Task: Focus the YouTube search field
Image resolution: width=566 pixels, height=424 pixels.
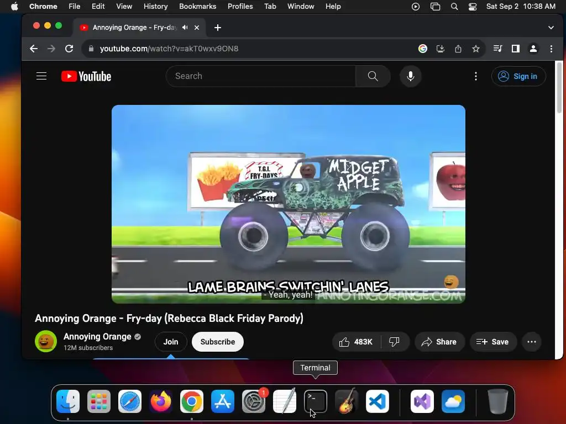Action: 261,76
